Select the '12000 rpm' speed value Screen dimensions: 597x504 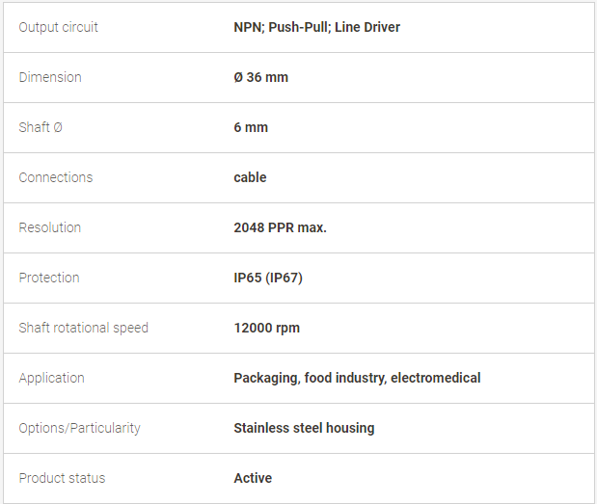(x=266, y=328)
